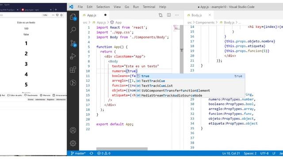
Task: Close the Body.js tab
Action: coord(210,15)
